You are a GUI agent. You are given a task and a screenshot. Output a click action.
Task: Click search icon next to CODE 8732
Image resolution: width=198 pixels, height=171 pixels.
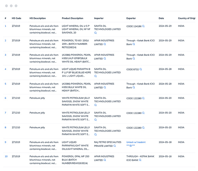coord(141,69)
